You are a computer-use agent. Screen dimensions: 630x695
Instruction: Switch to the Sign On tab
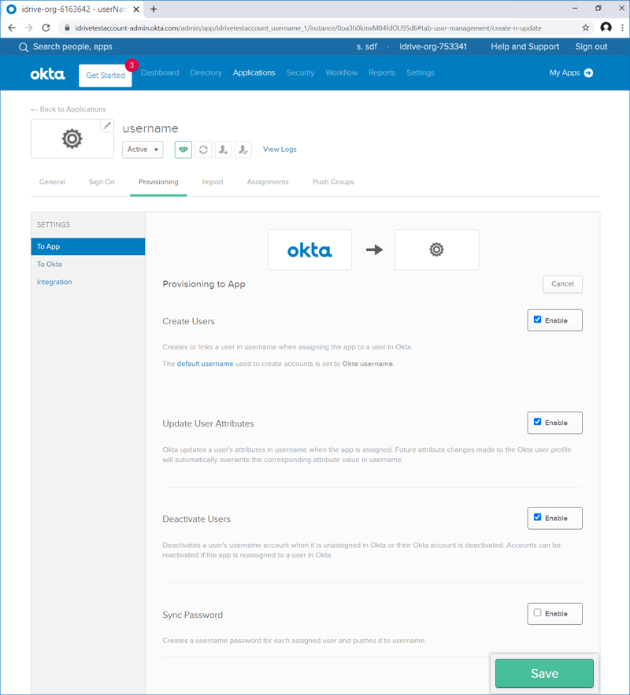102,182
